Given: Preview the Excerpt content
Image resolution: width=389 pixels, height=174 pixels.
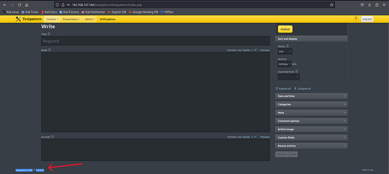Looking at the screenshot, I should (265, 137).
